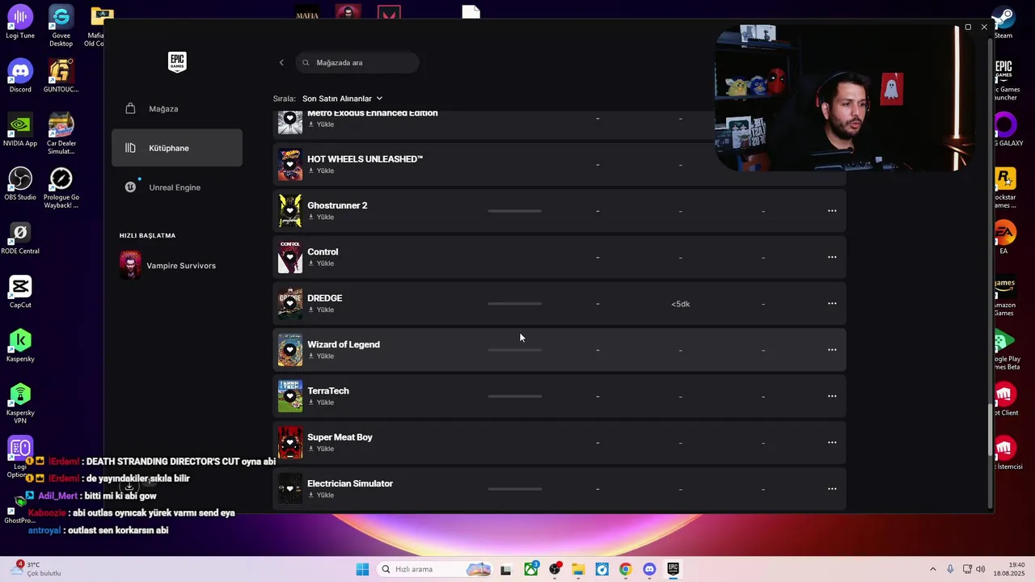Open the three-dot menu for DREDGE
Image resolution: width=1035 pixels, height=582 pixels.
832,303
